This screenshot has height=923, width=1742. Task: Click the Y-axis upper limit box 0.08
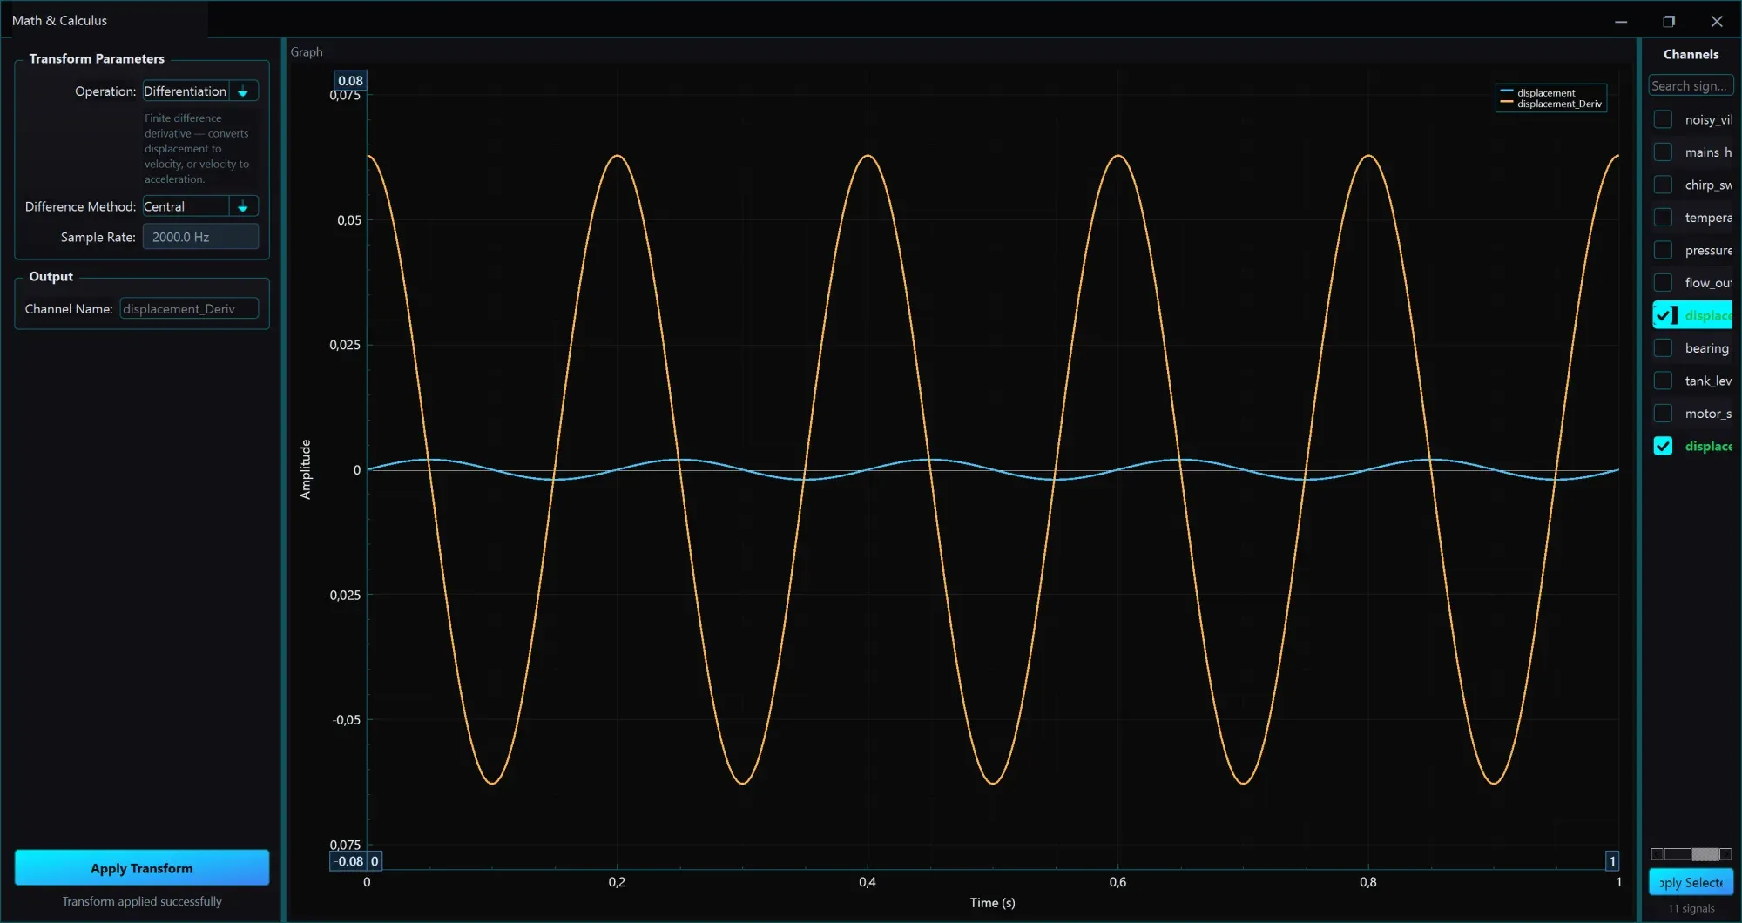click(350, 80)
